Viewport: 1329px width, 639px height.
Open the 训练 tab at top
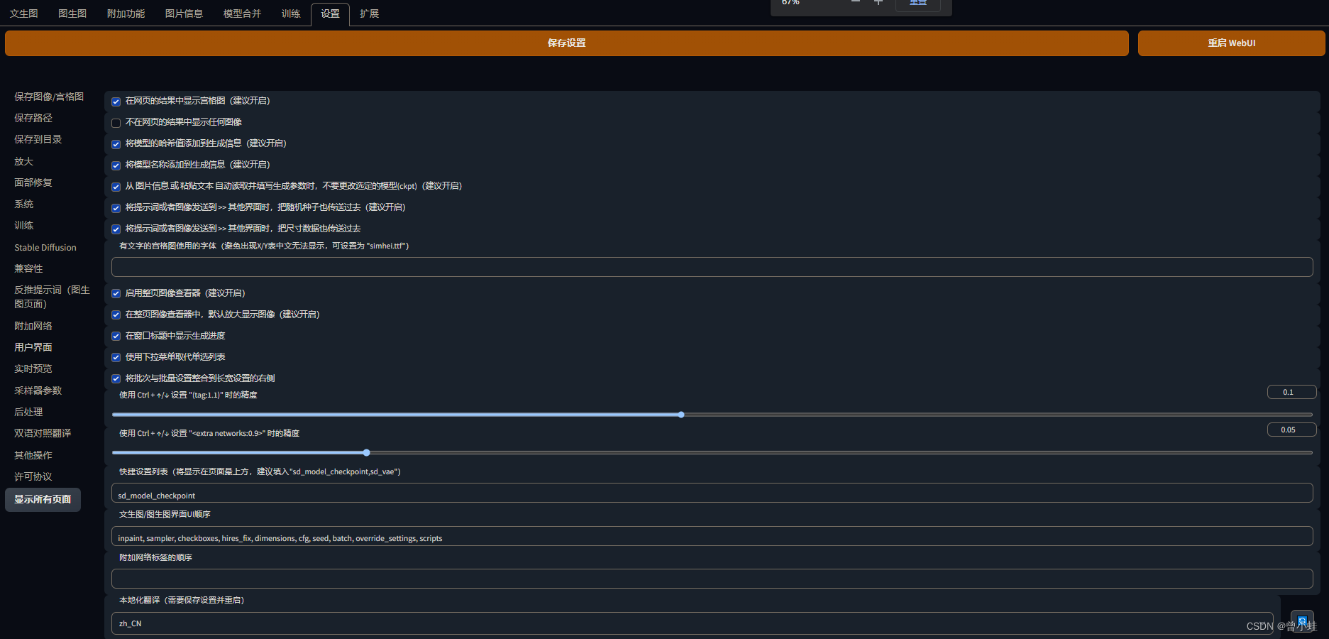(x=291, y=13)
